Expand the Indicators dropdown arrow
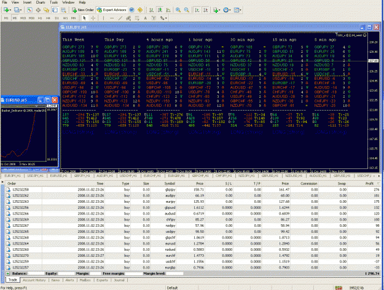 tap(219, 10)
